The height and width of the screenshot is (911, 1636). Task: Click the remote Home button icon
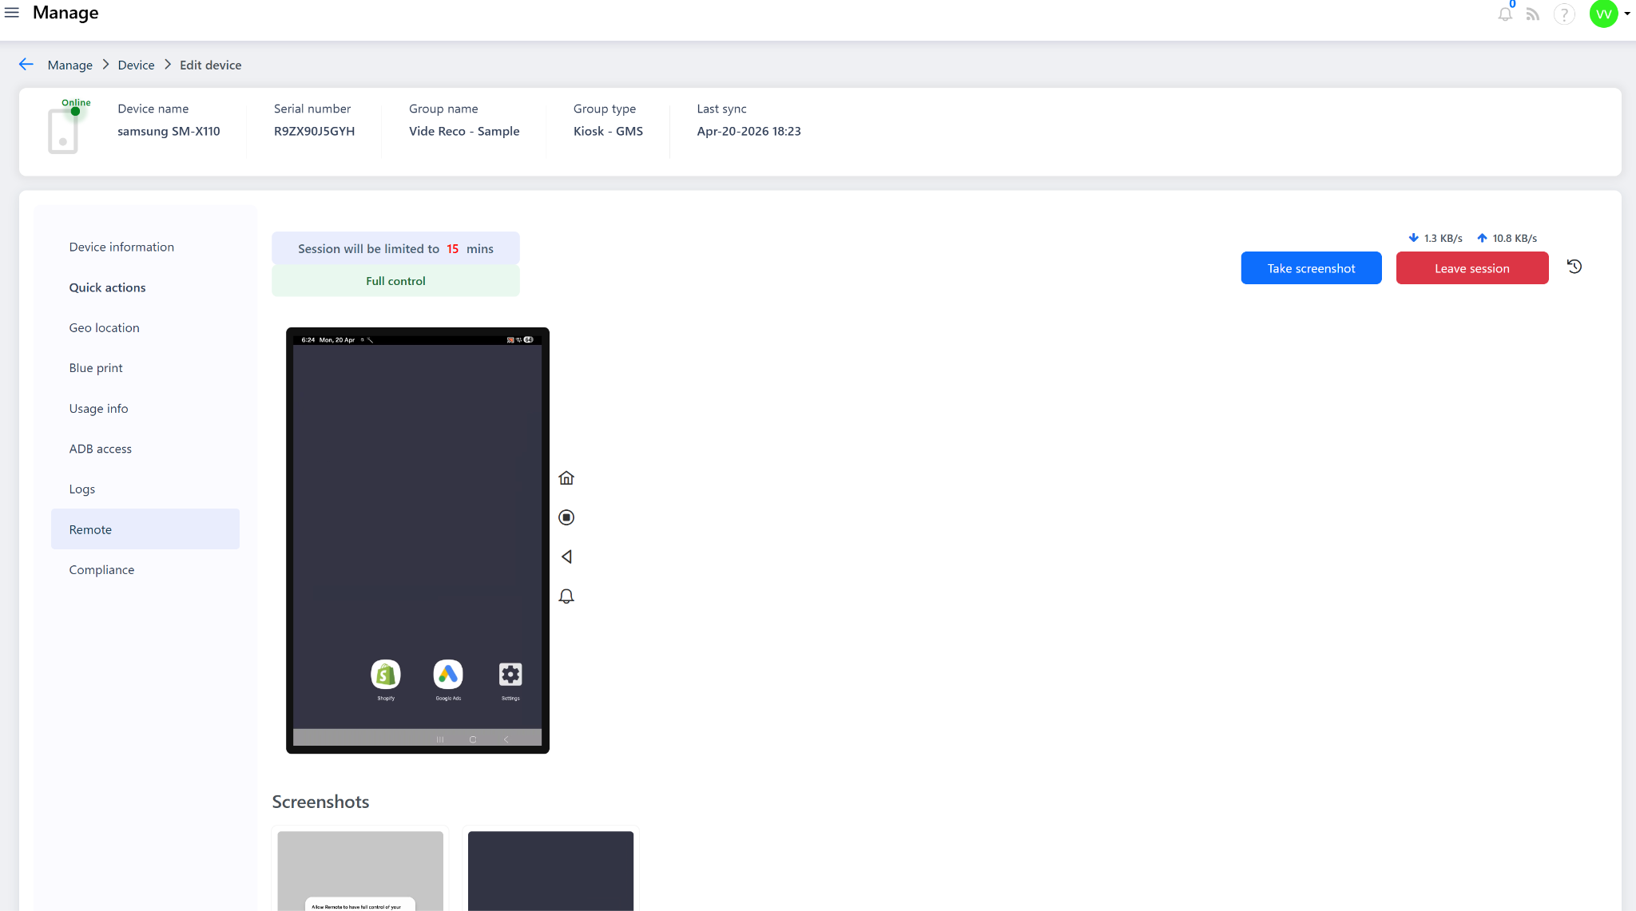click(x=566, y=477)
